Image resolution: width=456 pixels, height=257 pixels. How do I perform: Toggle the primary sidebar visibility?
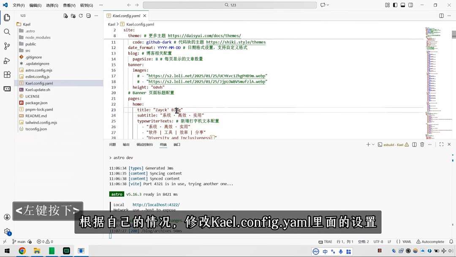point(395,5)
